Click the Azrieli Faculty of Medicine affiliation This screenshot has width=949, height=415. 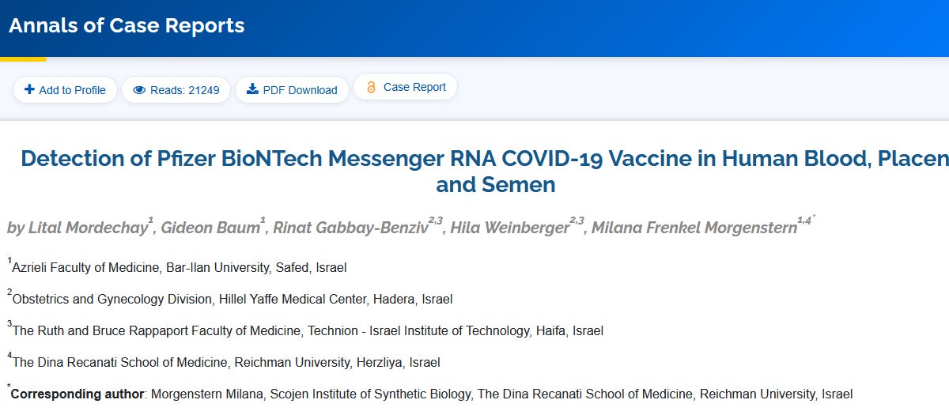pyautogui.click(x=180, y=267)
